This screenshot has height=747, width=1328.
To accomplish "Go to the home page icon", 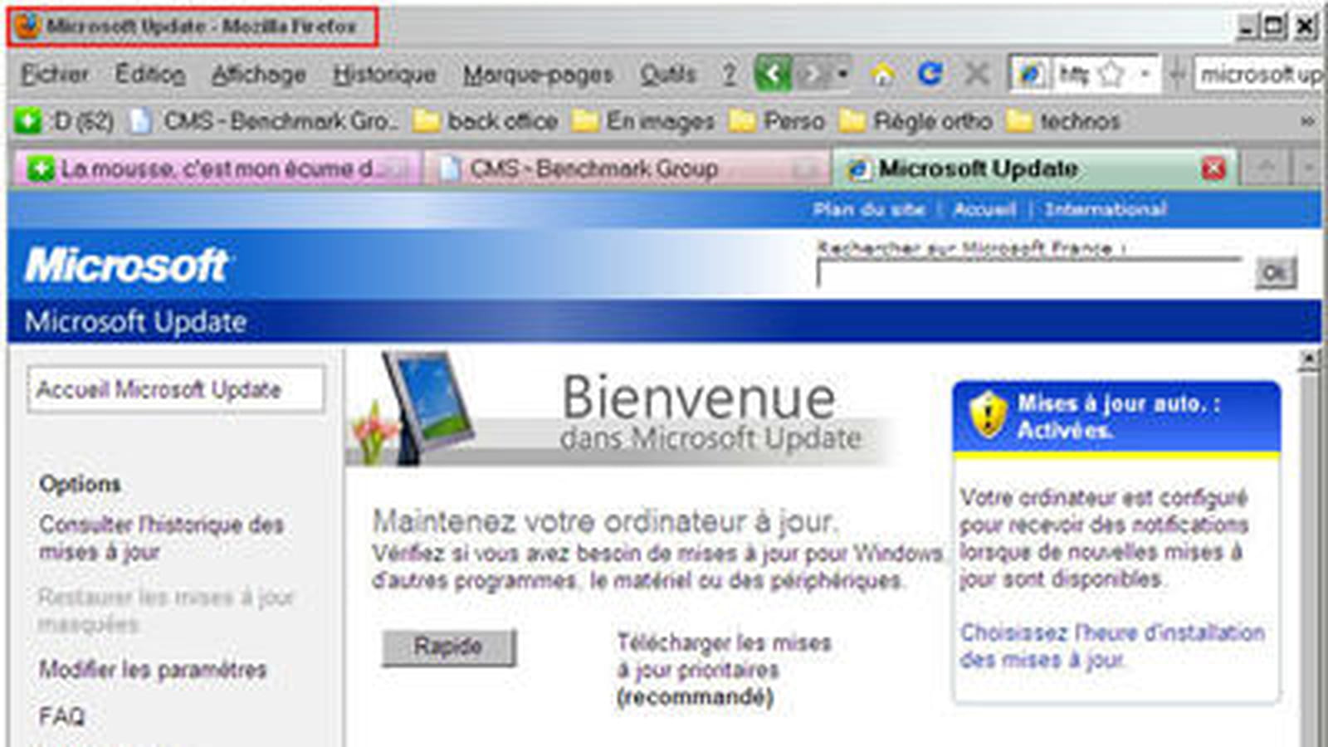I will (883, 75).
